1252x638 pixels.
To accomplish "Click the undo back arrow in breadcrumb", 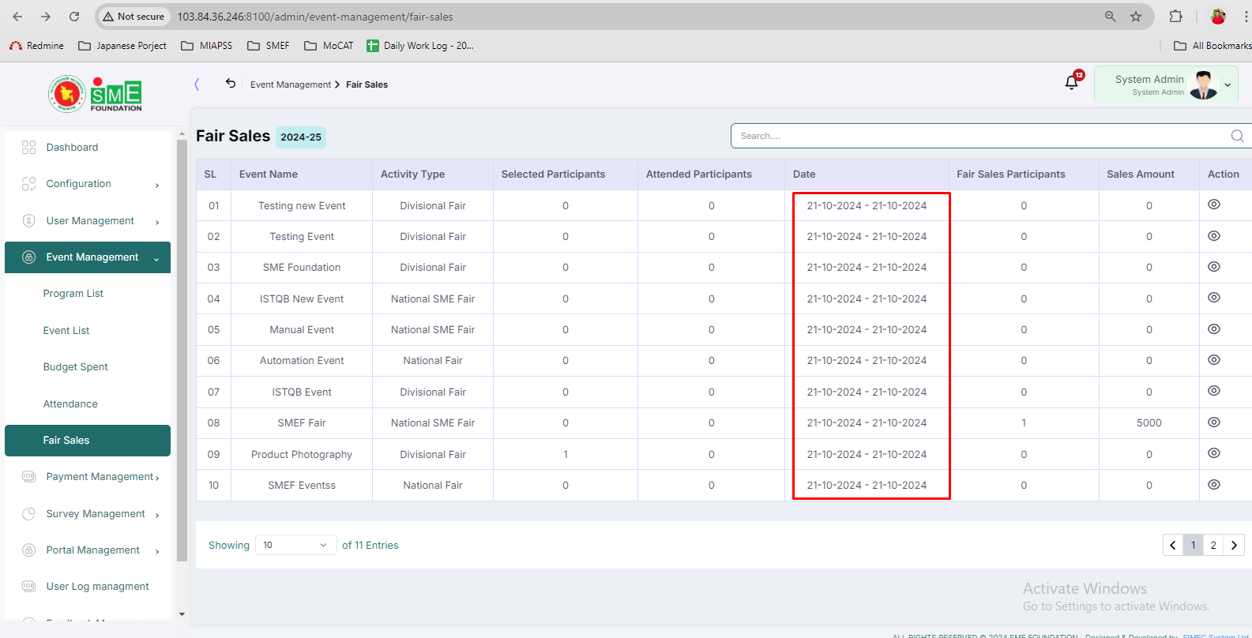I will click(231, 83).
